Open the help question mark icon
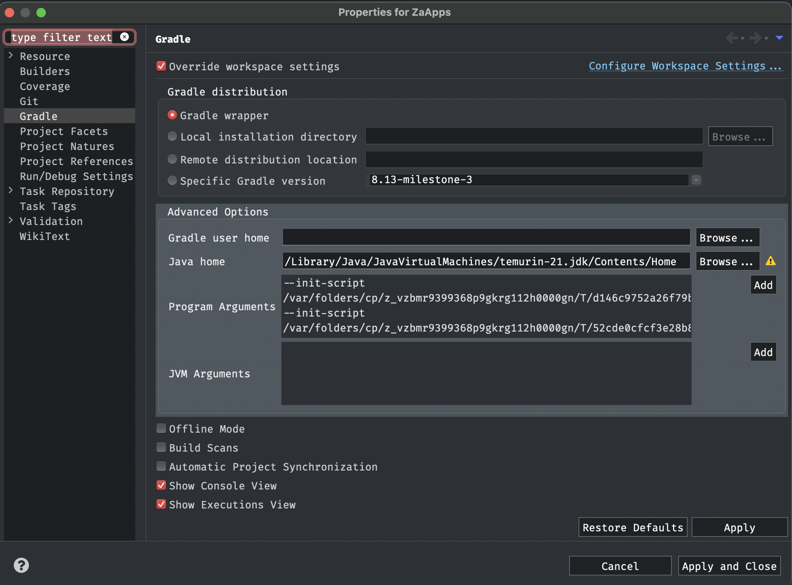This screenshot has width=792, height=585. [21, 565]
